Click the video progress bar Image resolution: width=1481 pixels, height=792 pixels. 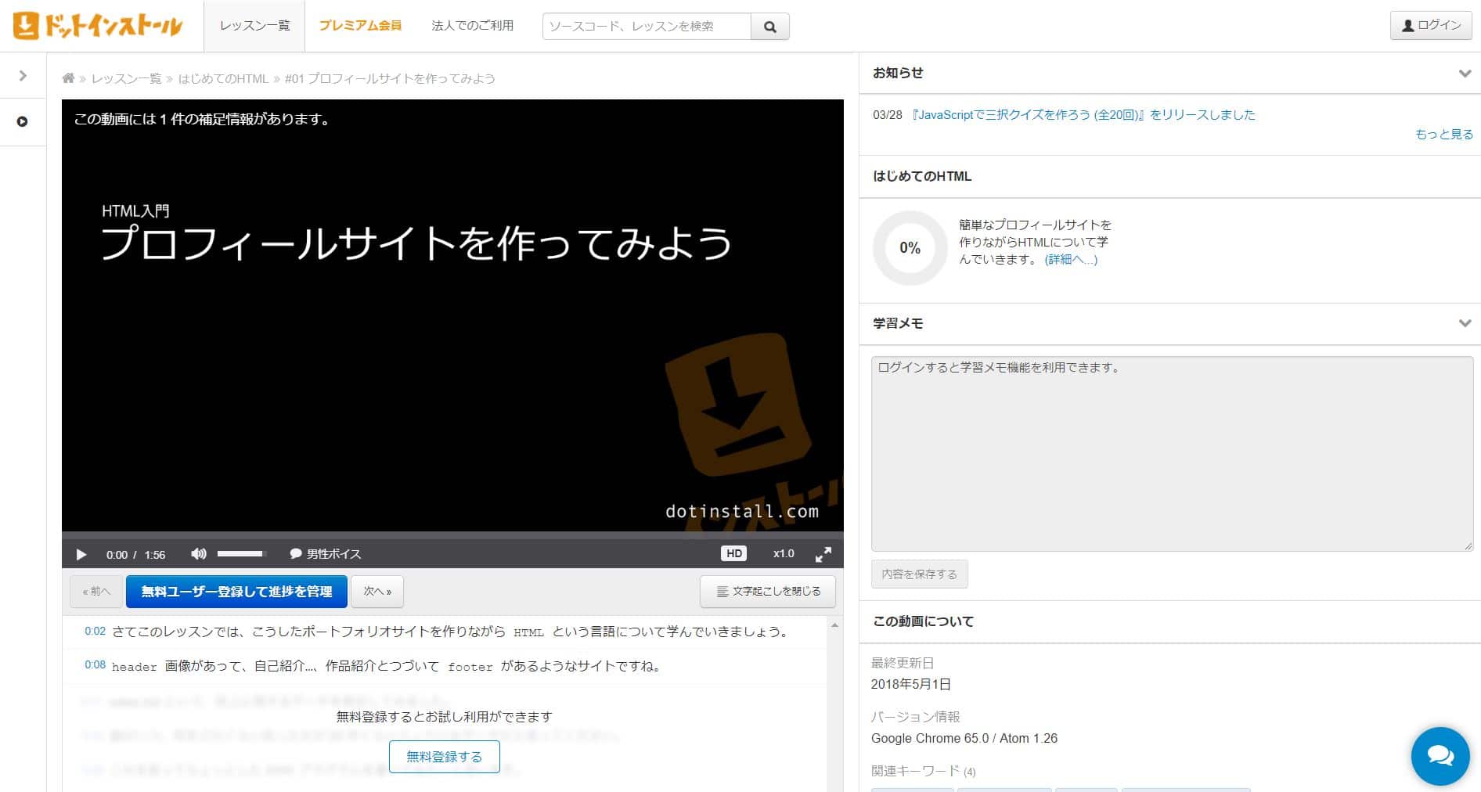pyautogui.click(x=452, y=535)
